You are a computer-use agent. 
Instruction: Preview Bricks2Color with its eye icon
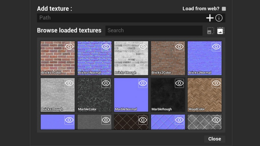coord(179,47)
